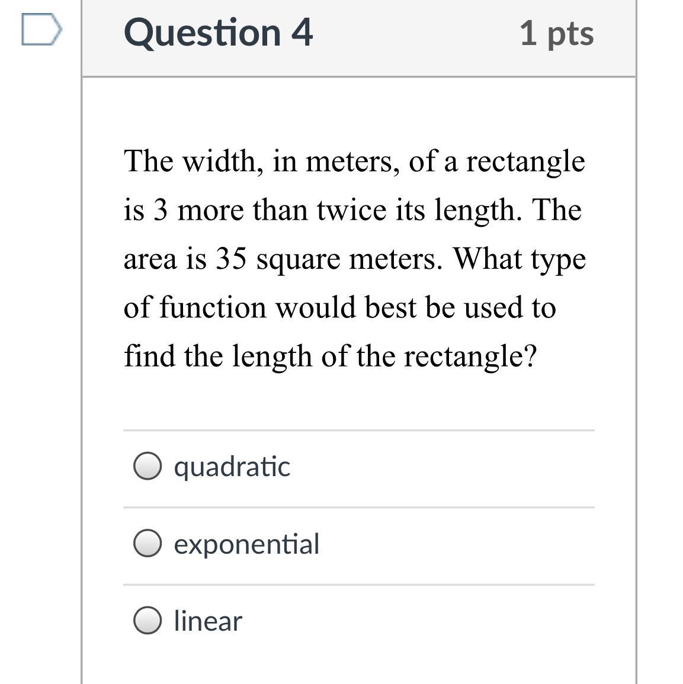This screenshot has width=683, height=684.
Task: Click the "exponential" answer label text
Action: pos(246,544)
